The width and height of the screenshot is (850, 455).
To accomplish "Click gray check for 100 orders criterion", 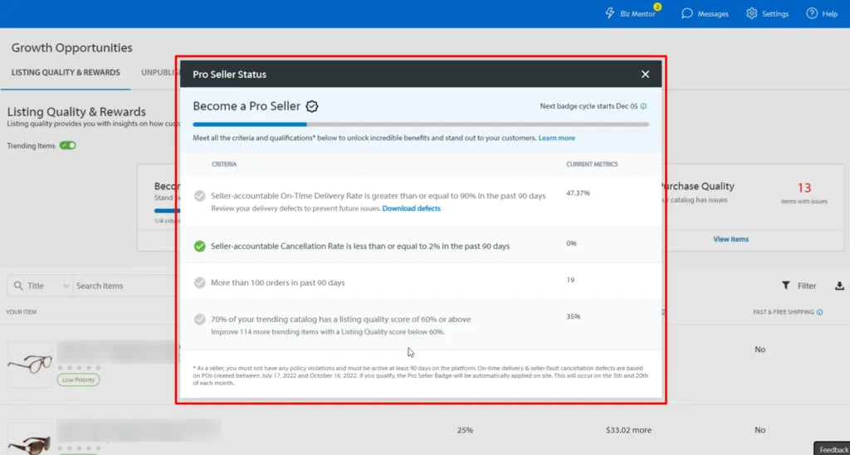I will pyautogui.click(x=199, y=282).
